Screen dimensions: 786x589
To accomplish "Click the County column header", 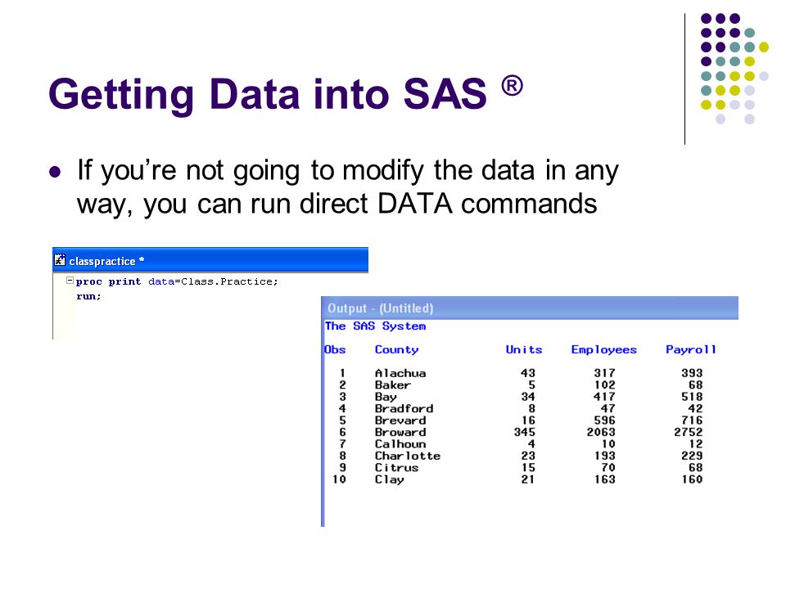I will coord(396,350).
